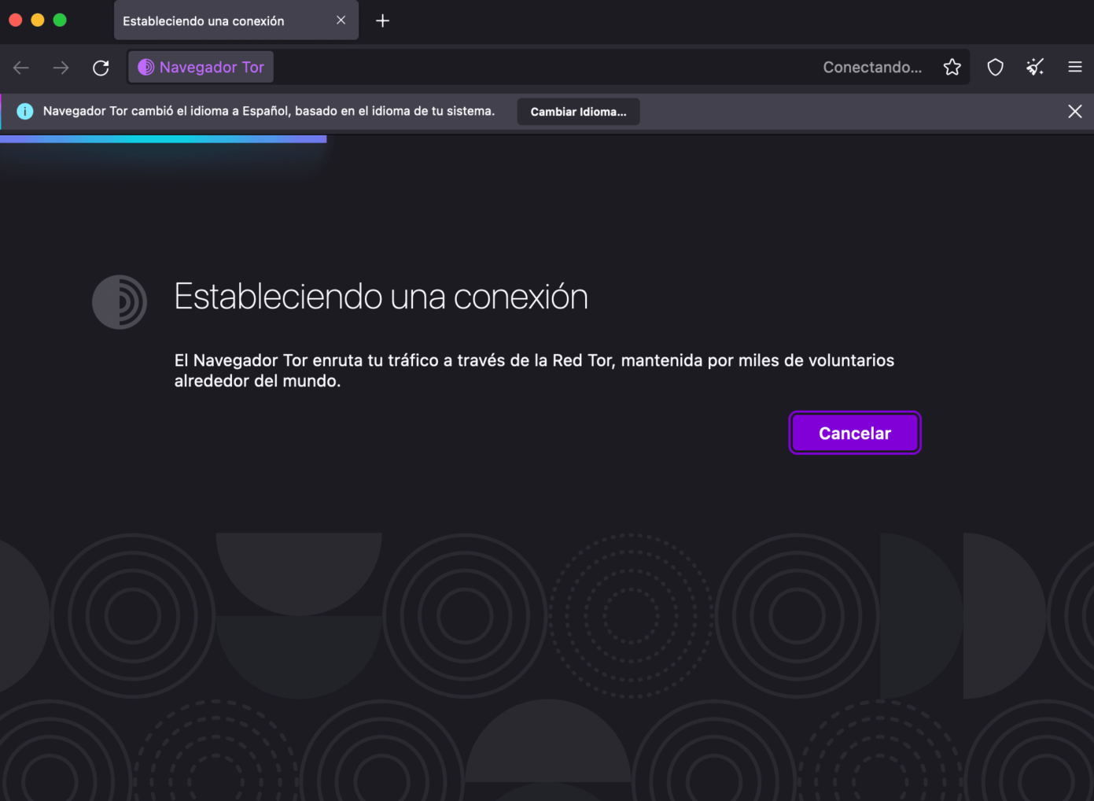Click the forward navigation arrow
The image size is (1094, 801).
61,68
